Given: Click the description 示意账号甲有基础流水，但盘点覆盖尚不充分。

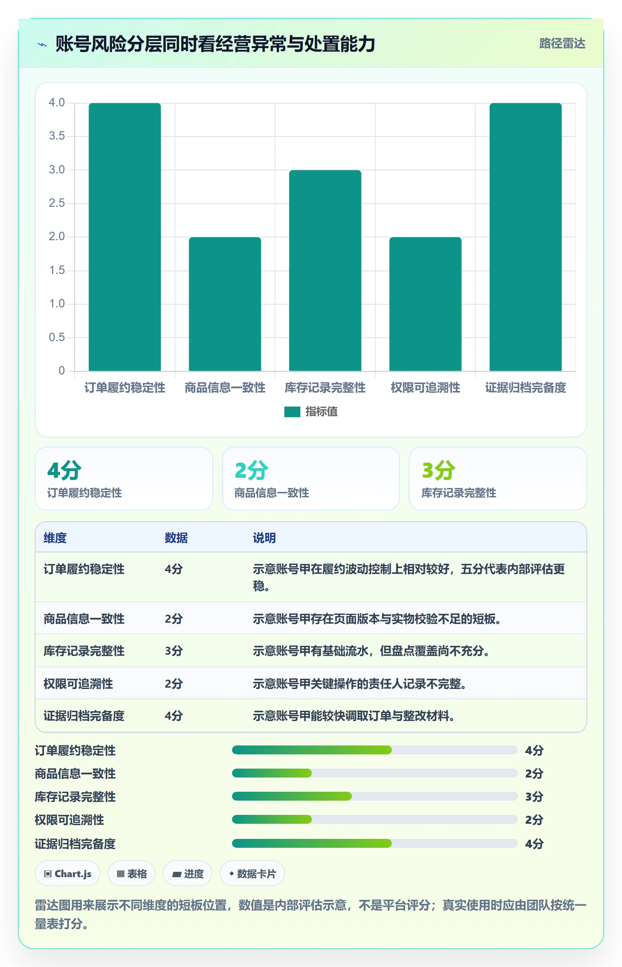Looking at the screenshot, I should [371, 651].
